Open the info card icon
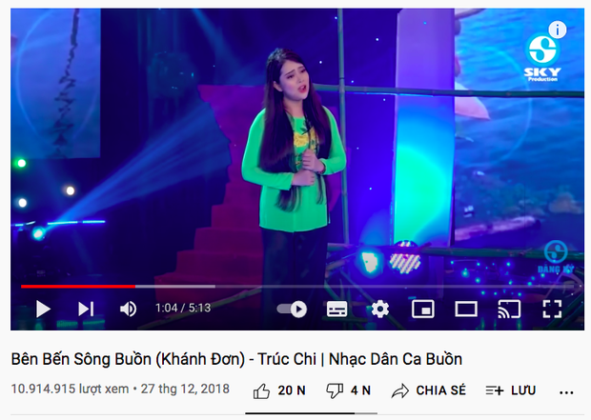This screenshot has width=591, height=420. click(558, 30)
